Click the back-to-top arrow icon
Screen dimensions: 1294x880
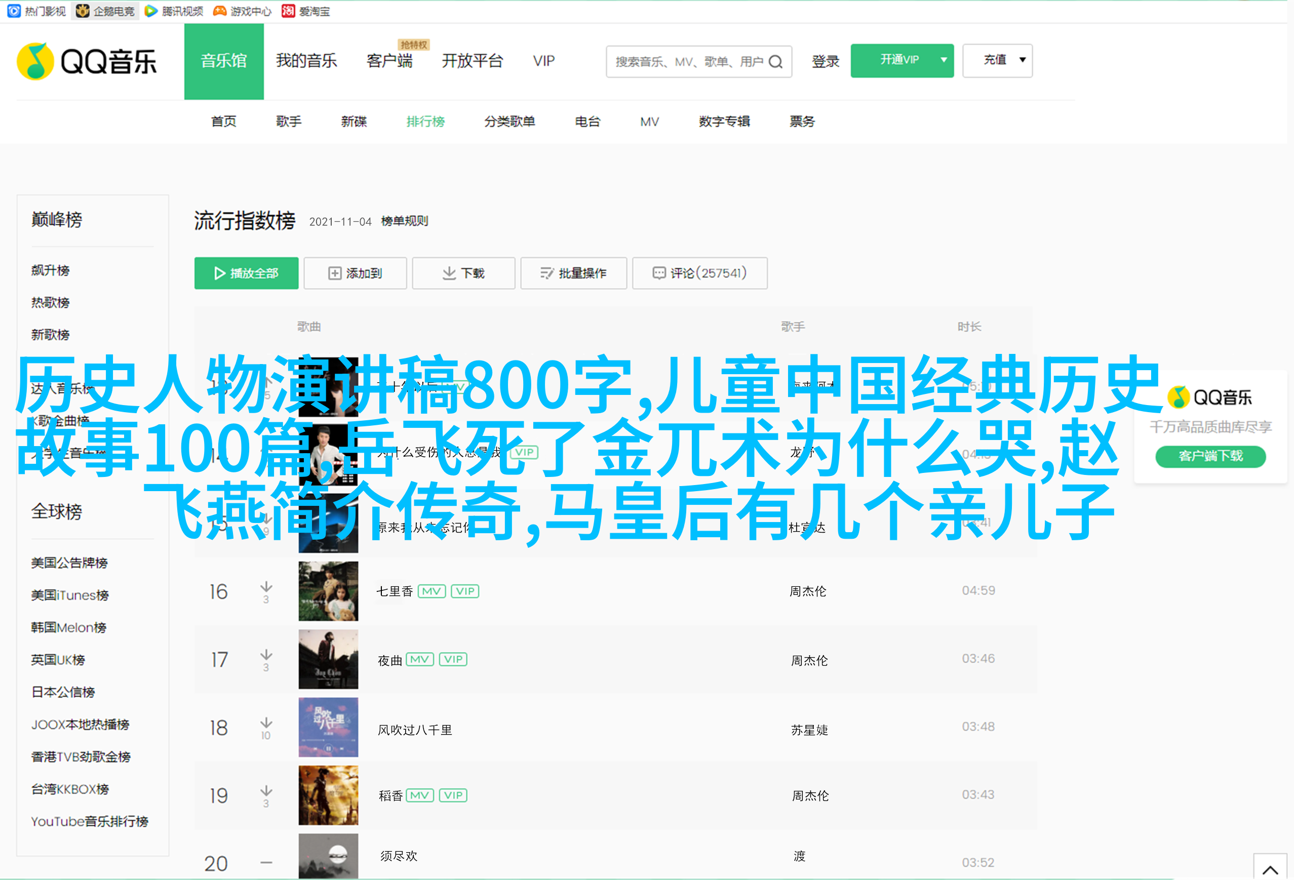click(1270, 869)
